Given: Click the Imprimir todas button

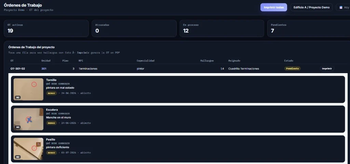Looking at the screenshot, I should [x=274, y=7].
